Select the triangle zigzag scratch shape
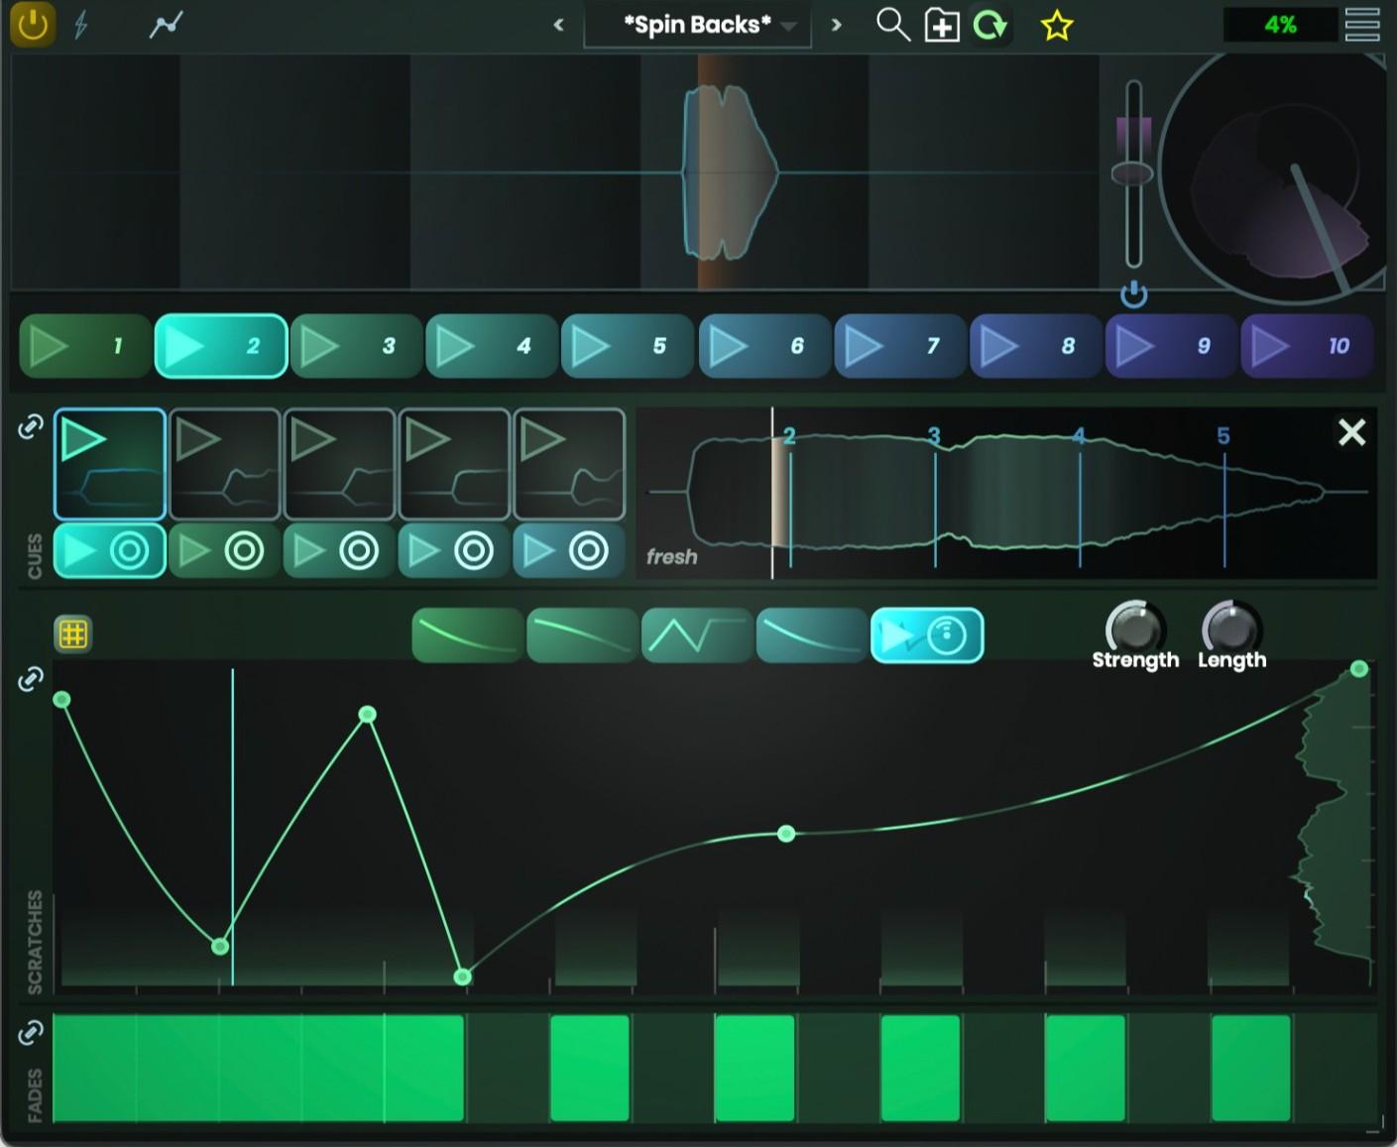This screenshot has height=1147, width=1397. point(696,635)
